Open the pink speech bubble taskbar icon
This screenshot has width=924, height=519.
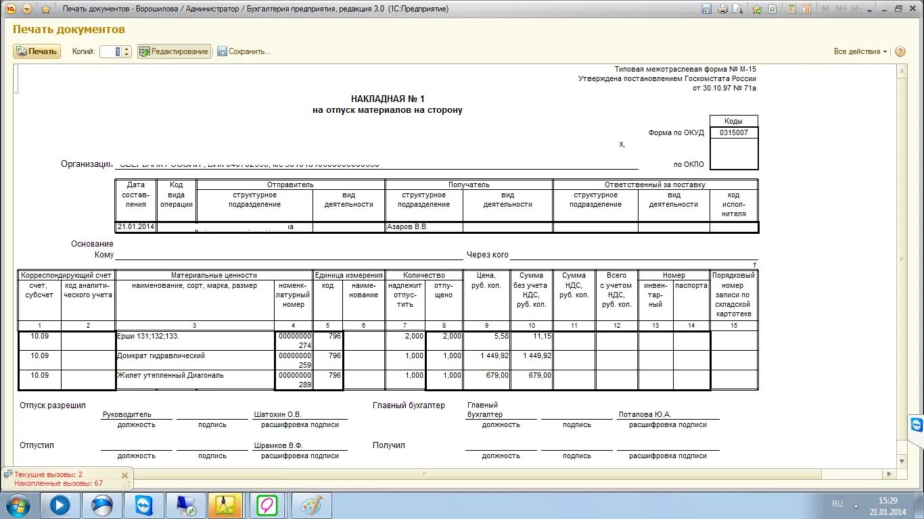[267, 505]
